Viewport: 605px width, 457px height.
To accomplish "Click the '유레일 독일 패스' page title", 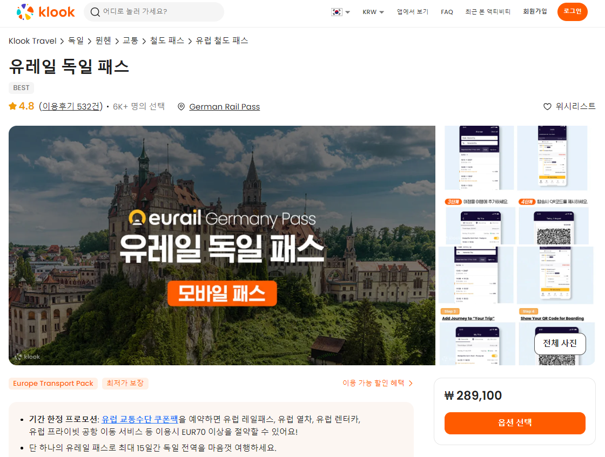I will coord(69,66).
